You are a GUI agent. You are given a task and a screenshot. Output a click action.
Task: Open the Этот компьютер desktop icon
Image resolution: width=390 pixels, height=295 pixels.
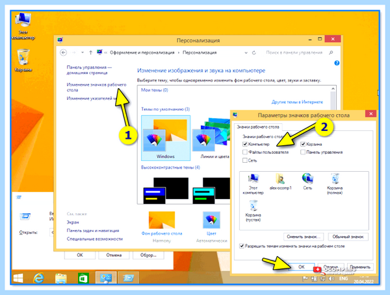(x=23, y=26)
